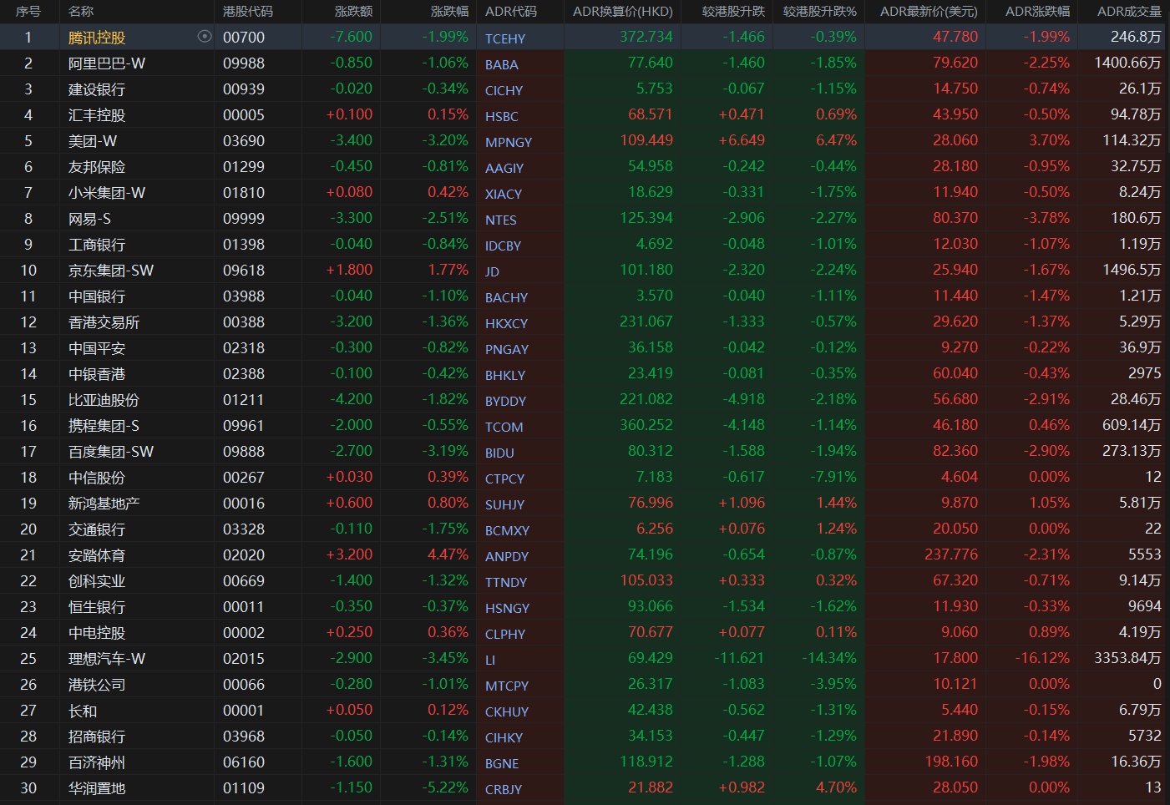Click the target icon beside 腾讯控股
Viewport: 1170px width, 805px height.
(205, 37)
